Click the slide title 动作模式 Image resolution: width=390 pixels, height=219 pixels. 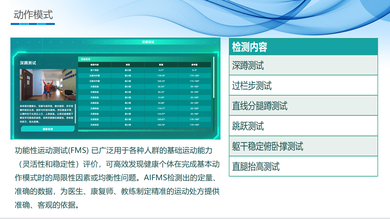(33, 15)
